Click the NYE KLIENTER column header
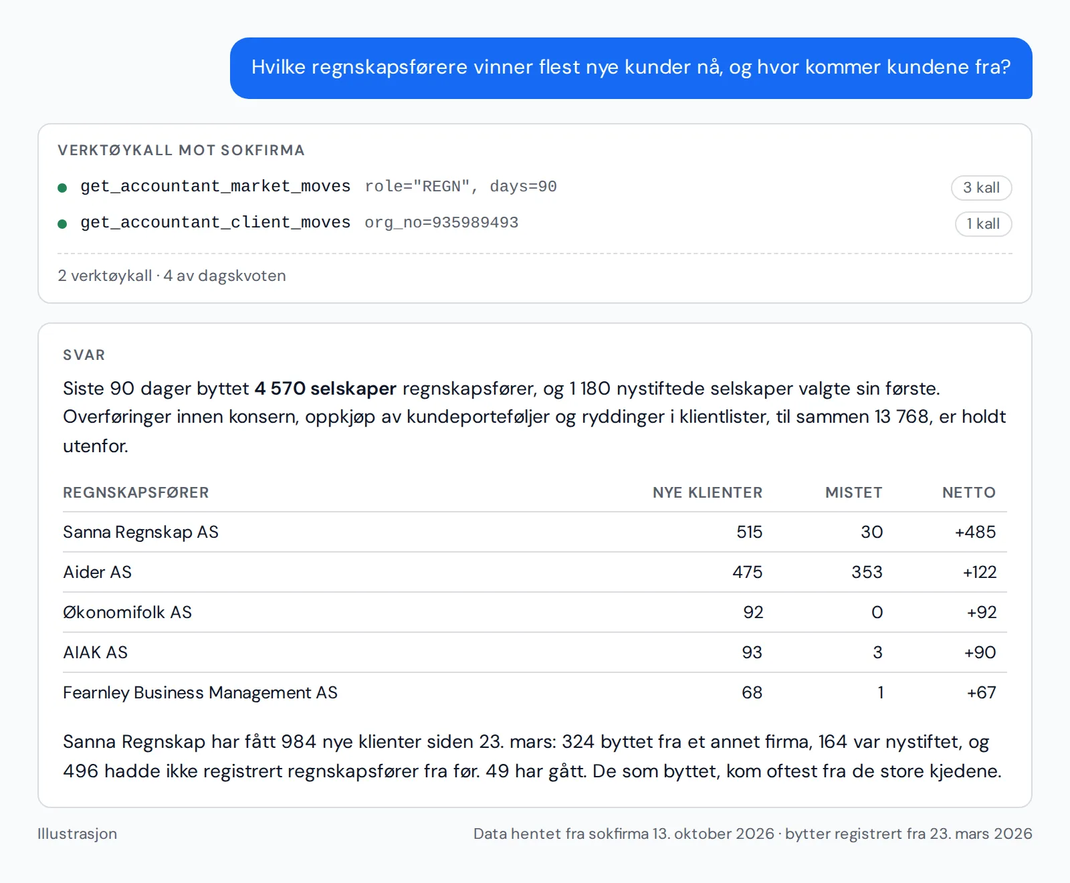This screenshot has width=1070, height=883. (708, 493)
